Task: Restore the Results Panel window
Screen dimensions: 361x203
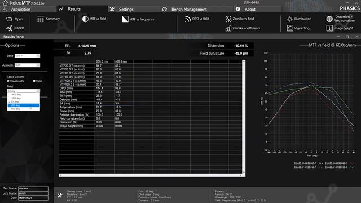Action: (x=347, y=37)
